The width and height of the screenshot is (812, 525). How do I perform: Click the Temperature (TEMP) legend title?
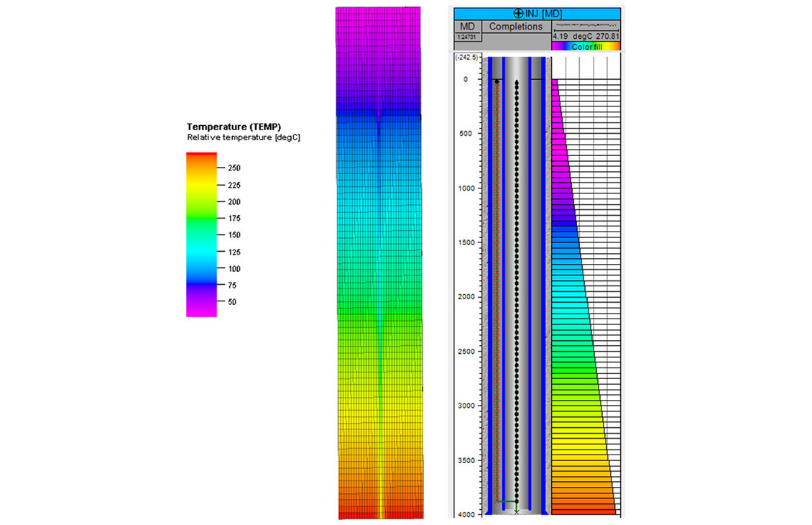234,127
